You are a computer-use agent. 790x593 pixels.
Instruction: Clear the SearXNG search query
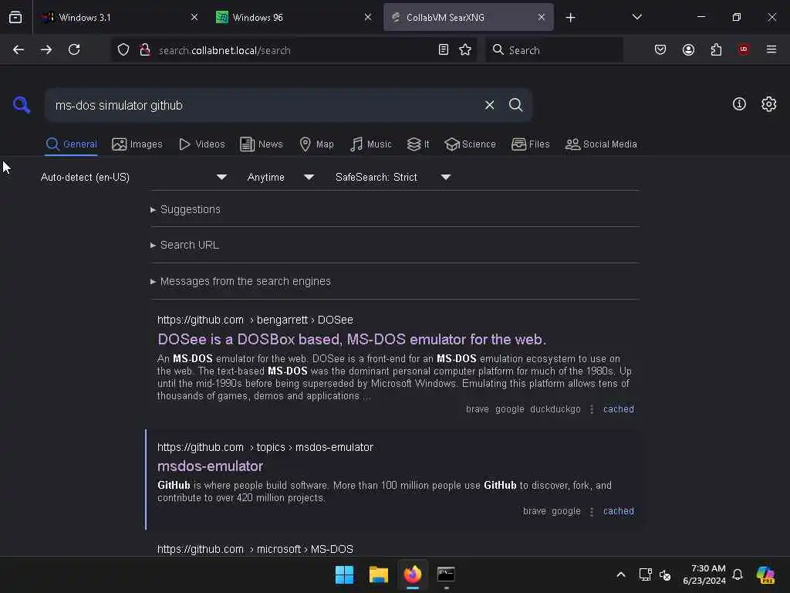(x=489, y=105)
